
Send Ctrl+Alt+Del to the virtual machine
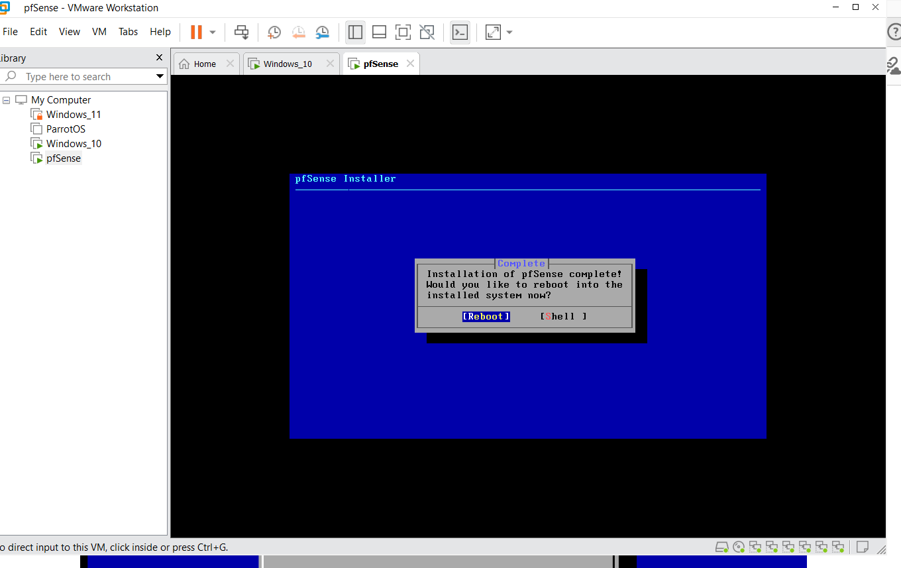tap(242, 32)
